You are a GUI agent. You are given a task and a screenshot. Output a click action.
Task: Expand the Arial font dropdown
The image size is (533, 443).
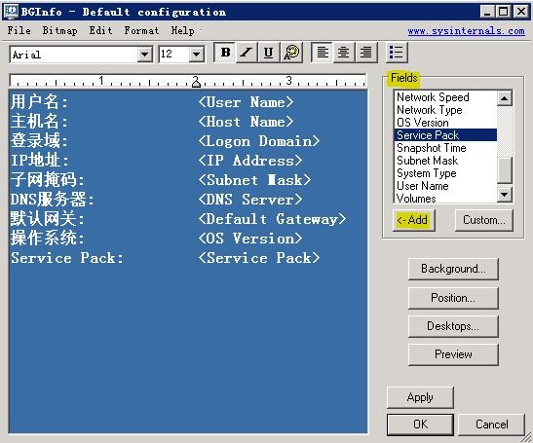[144, 55]
